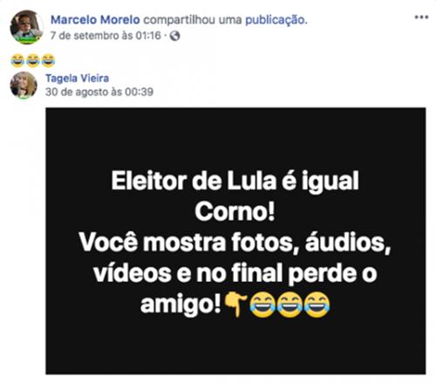Open Tagela Vieira's profile avatar

pyautogui.click(x=24, y=86)
